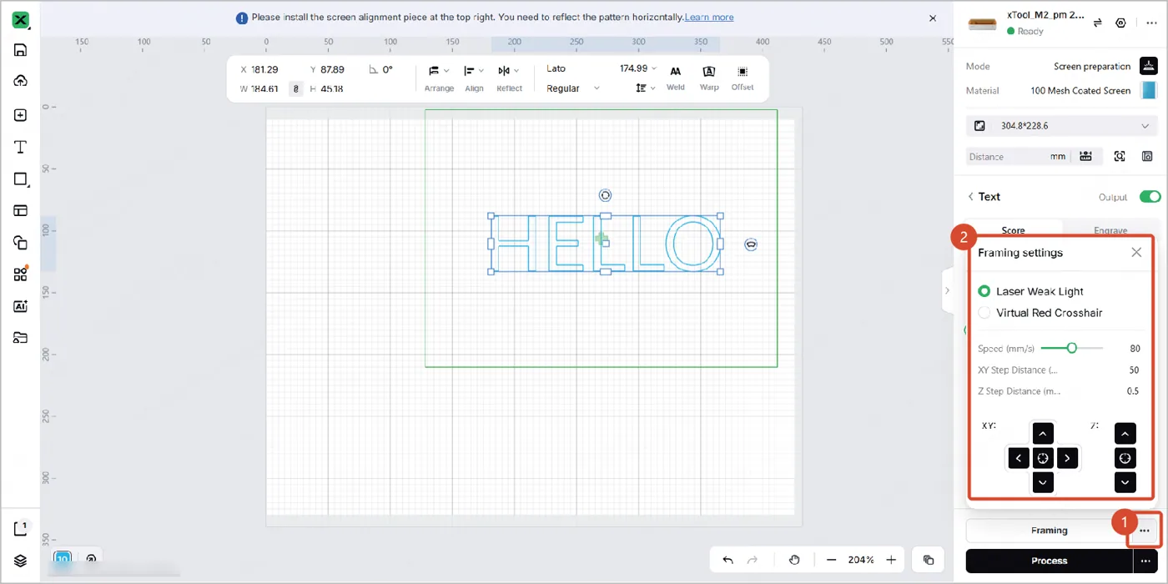Open the Align dropdown

click(x=474, y=77)
